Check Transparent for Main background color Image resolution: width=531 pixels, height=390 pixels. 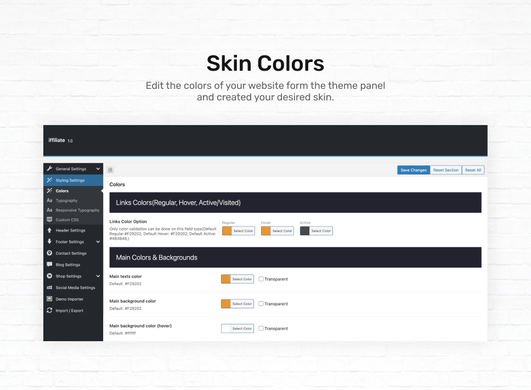[x=261, y=303]
